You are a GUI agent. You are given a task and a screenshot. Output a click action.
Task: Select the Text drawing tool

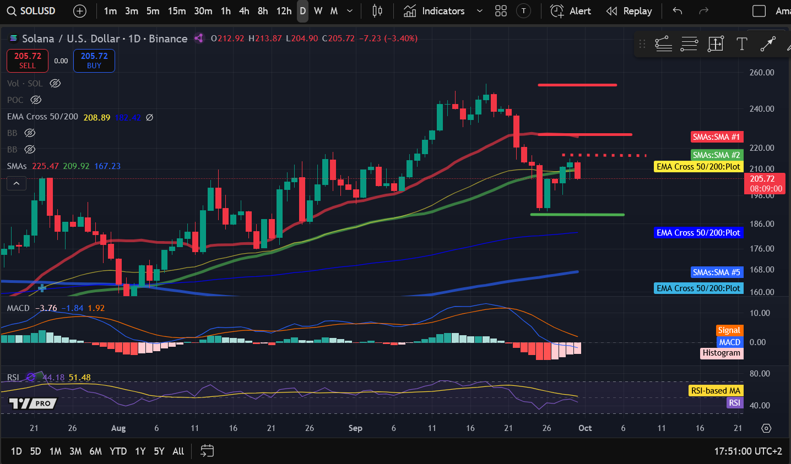(x=742, y=44)
